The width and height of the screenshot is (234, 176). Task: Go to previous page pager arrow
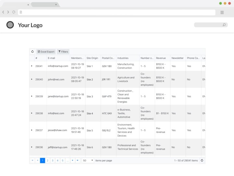pyautogui.click(x=37, y=160)
